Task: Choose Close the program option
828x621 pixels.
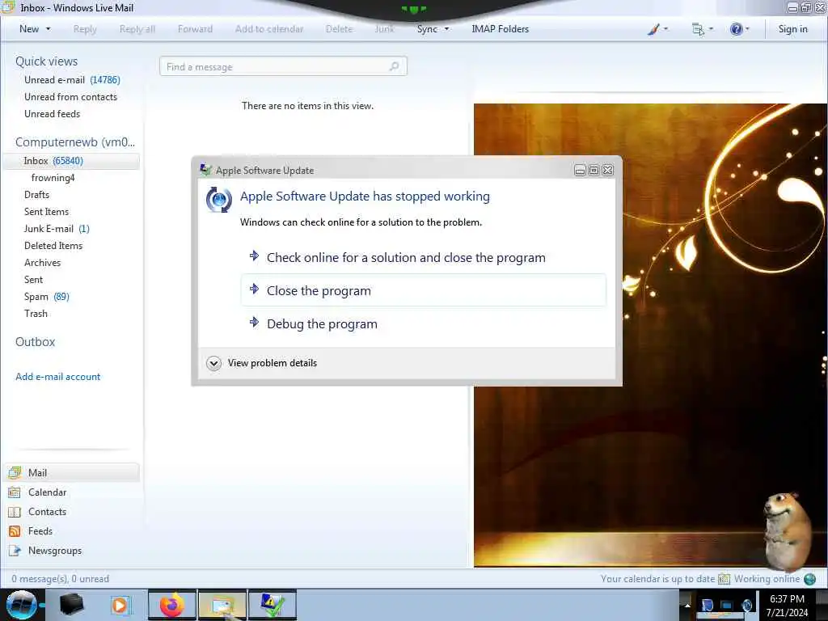Action: (x=423, y=290)
